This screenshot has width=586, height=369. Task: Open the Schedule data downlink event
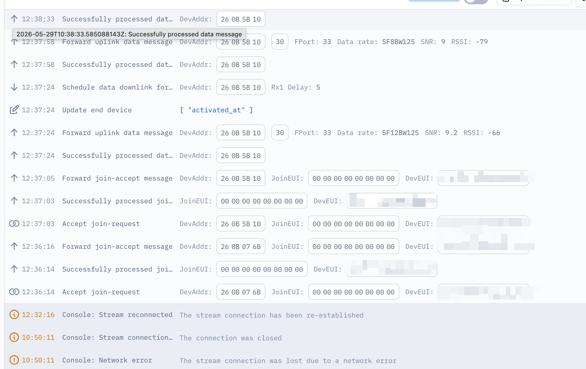[295, 87]
